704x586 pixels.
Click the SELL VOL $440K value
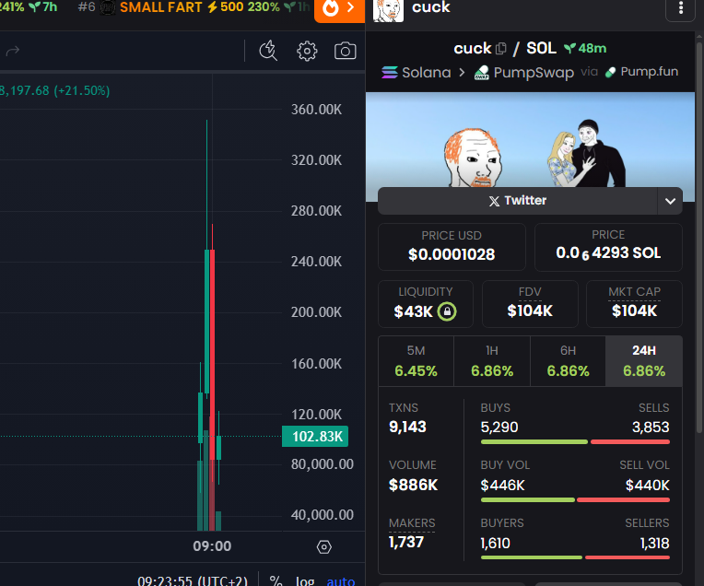(x=648, y=486)
